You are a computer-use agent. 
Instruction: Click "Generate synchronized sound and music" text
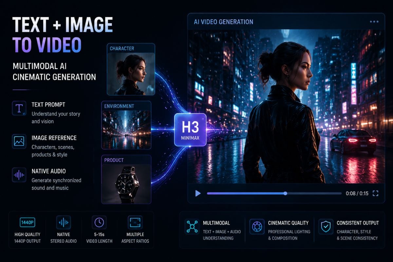tap(56, 184)
